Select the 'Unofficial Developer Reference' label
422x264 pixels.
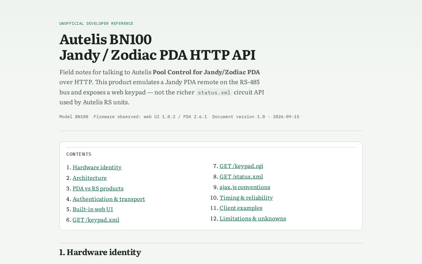(x=96, y=23)
